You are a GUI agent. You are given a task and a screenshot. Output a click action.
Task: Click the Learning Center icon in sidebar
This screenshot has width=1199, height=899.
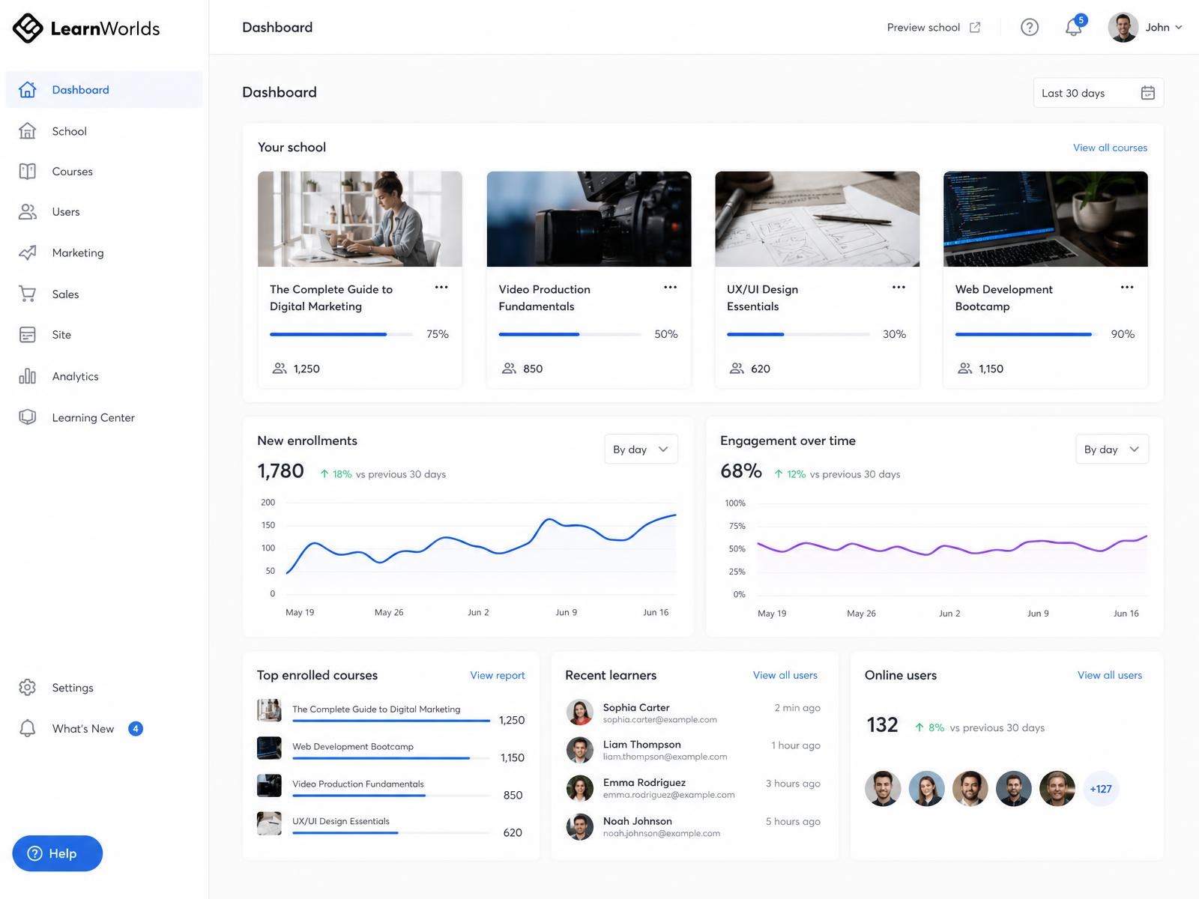click(28, 417)
